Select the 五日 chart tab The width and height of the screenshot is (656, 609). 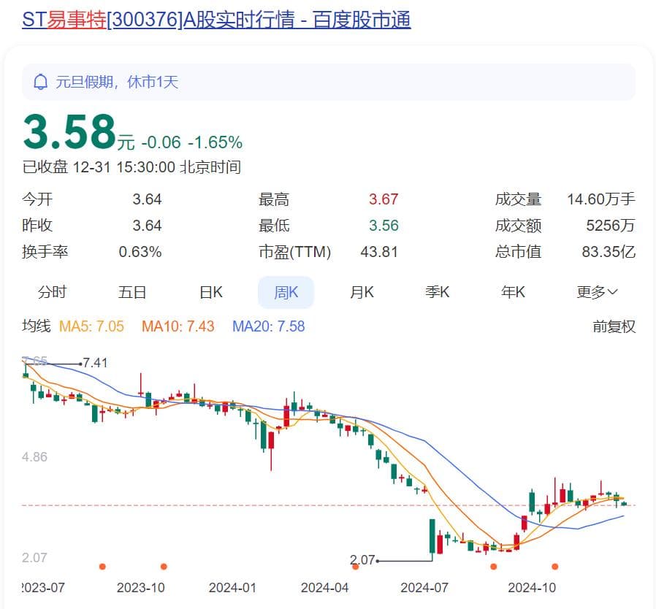pyautogui.click(x=132, y=293)
